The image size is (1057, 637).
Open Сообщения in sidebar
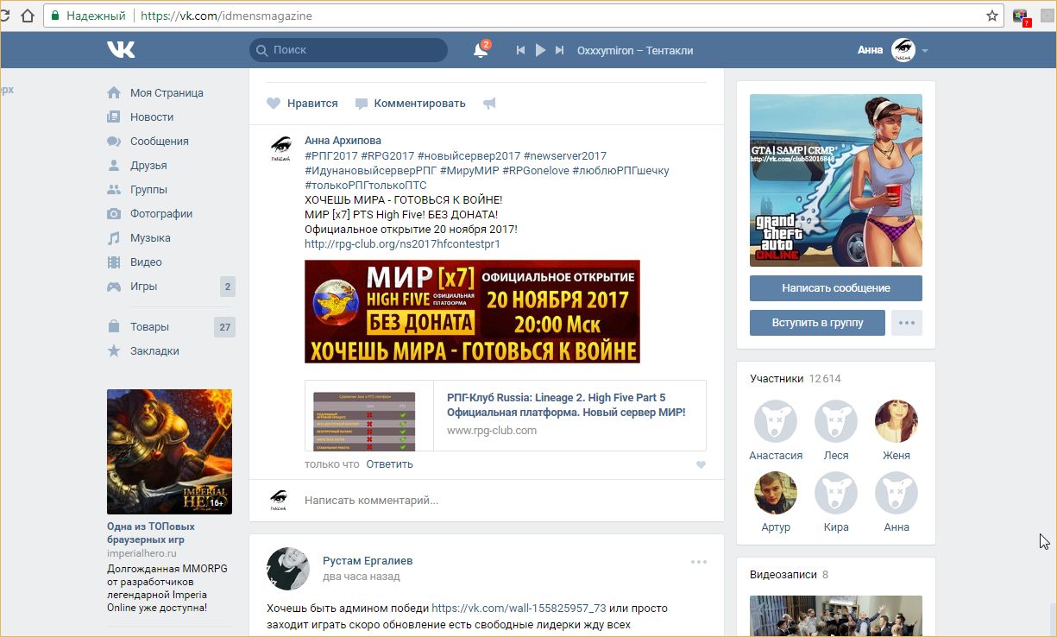[159, 141]
